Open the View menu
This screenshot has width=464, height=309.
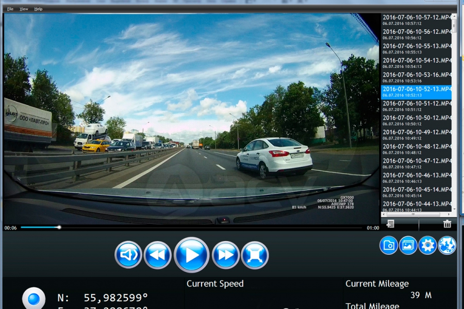click(24, 9)
